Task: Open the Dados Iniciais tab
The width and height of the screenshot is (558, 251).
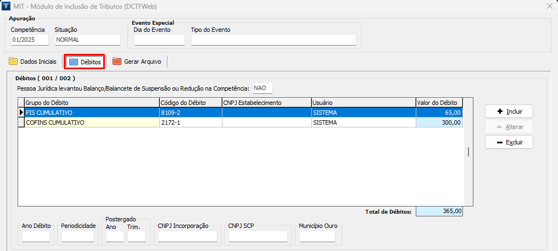Action: pos(38,62)
